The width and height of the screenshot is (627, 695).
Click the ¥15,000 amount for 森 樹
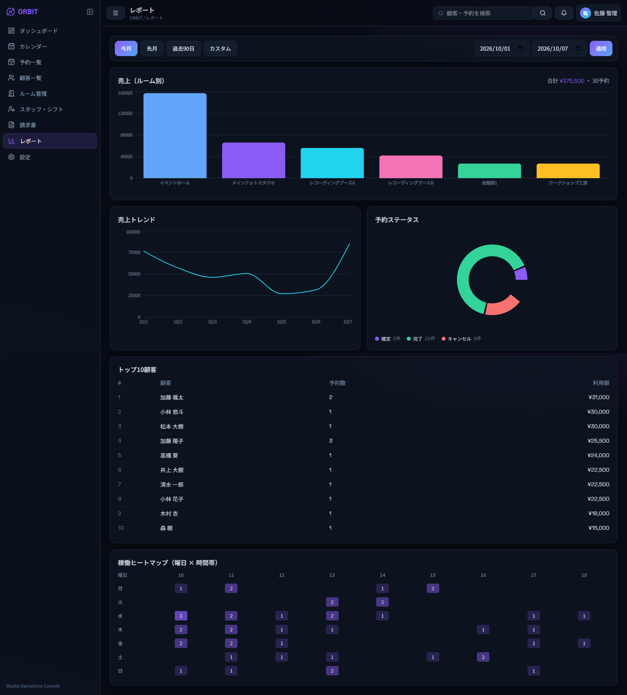[x=599, y=528]
